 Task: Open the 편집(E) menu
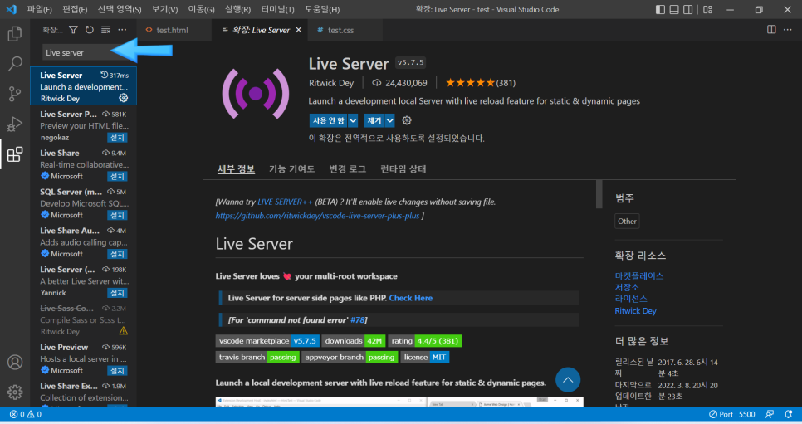(x=75, y=9)
